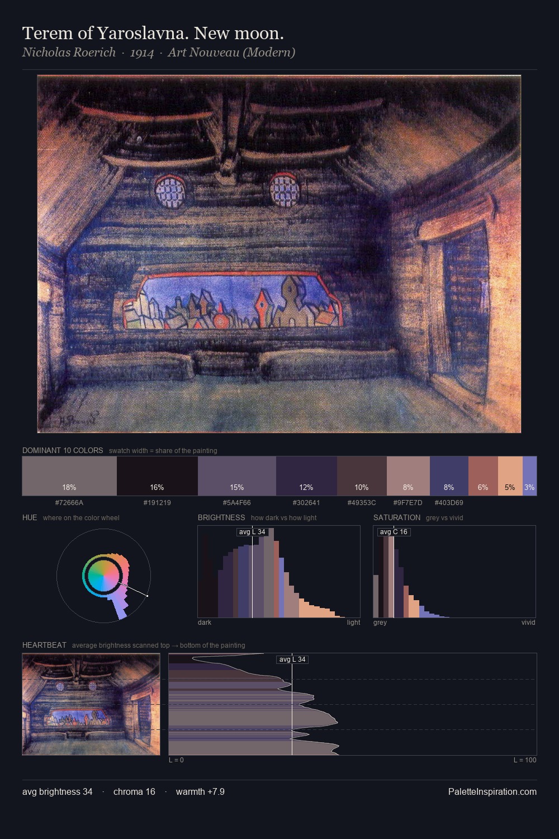Viewport: 559px width, 839px height.
Task: Click the 'SATURATION' section heading
Action: click(397, 517)
